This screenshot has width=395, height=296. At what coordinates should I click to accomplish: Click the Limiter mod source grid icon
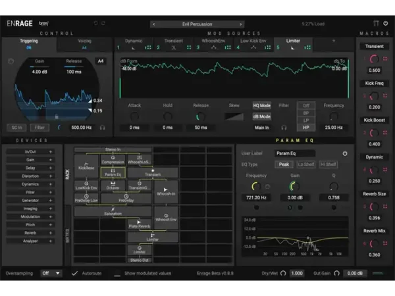coord(307,47)
